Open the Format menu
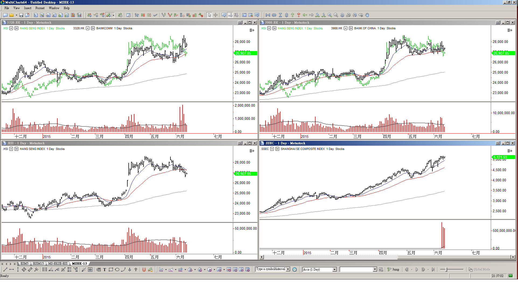This screenshot has height=284, width=518. point(40,8)
